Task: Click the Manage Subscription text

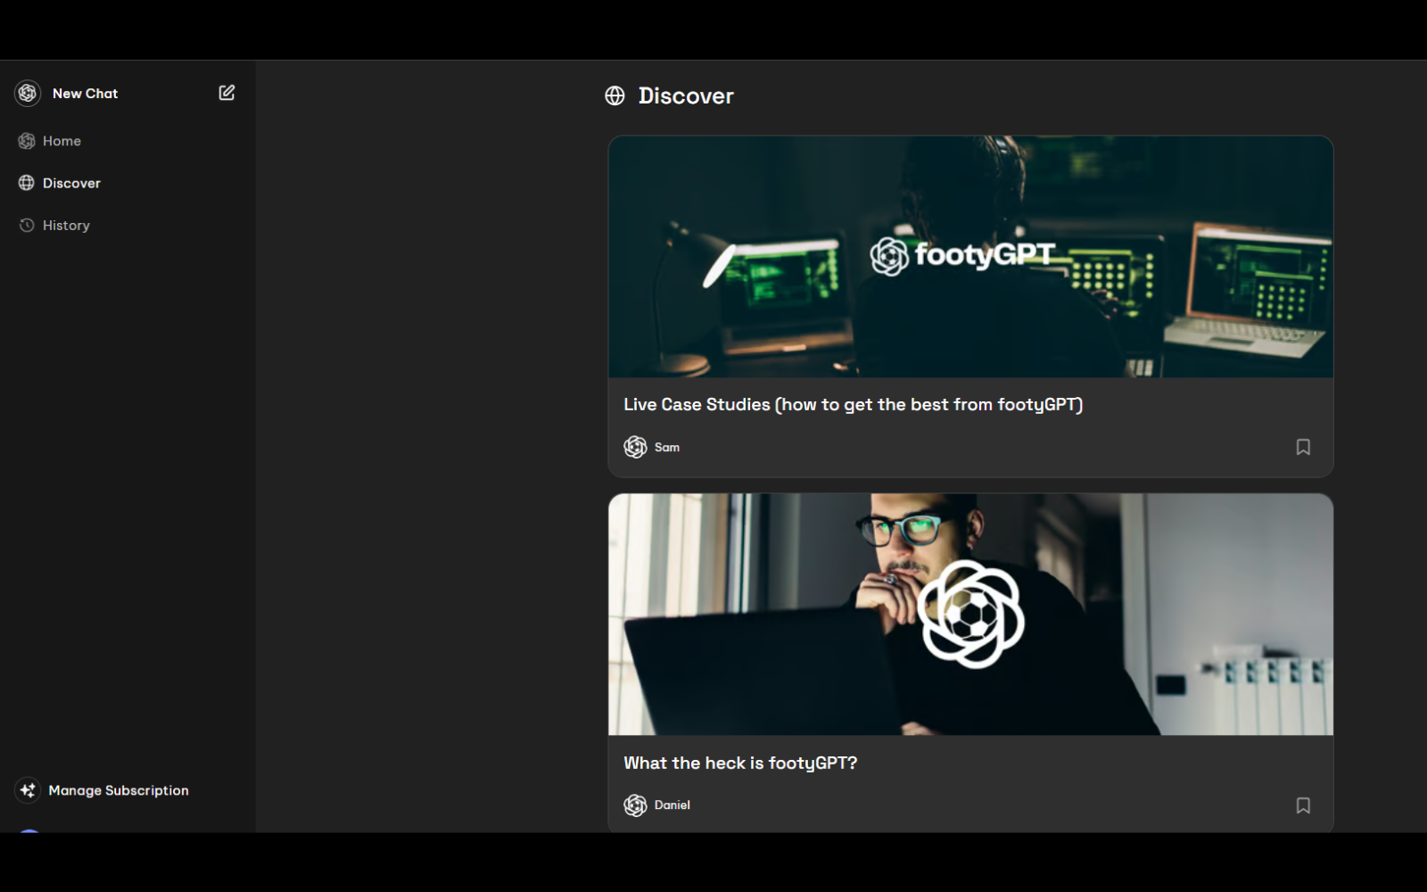Action: (119, 791)
